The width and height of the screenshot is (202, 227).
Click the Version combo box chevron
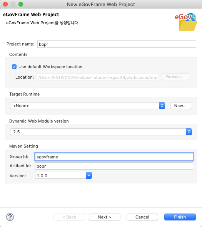click(x=89, y=175)
